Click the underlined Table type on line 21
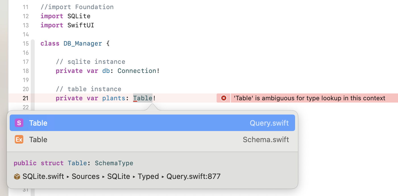The image size is (398, 196). click(x=143, y=98)
